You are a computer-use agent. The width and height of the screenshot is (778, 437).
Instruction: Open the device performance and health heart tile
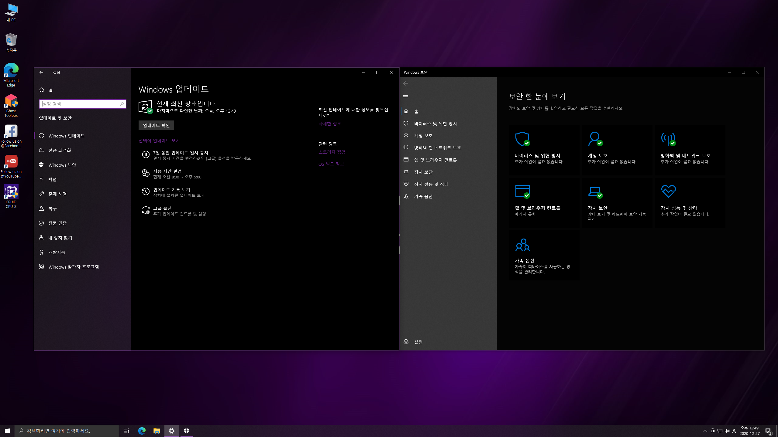(x=690, y=203)
